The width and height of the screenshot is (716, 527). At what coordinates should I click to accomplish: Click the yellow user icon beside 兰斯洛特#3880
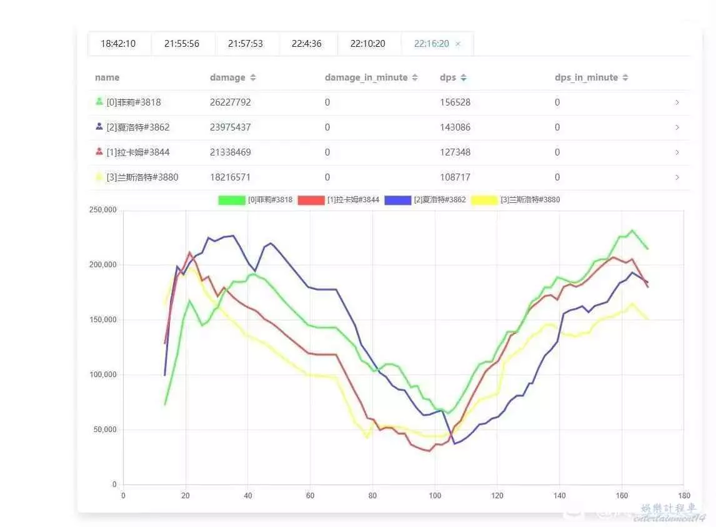[99, 177]
